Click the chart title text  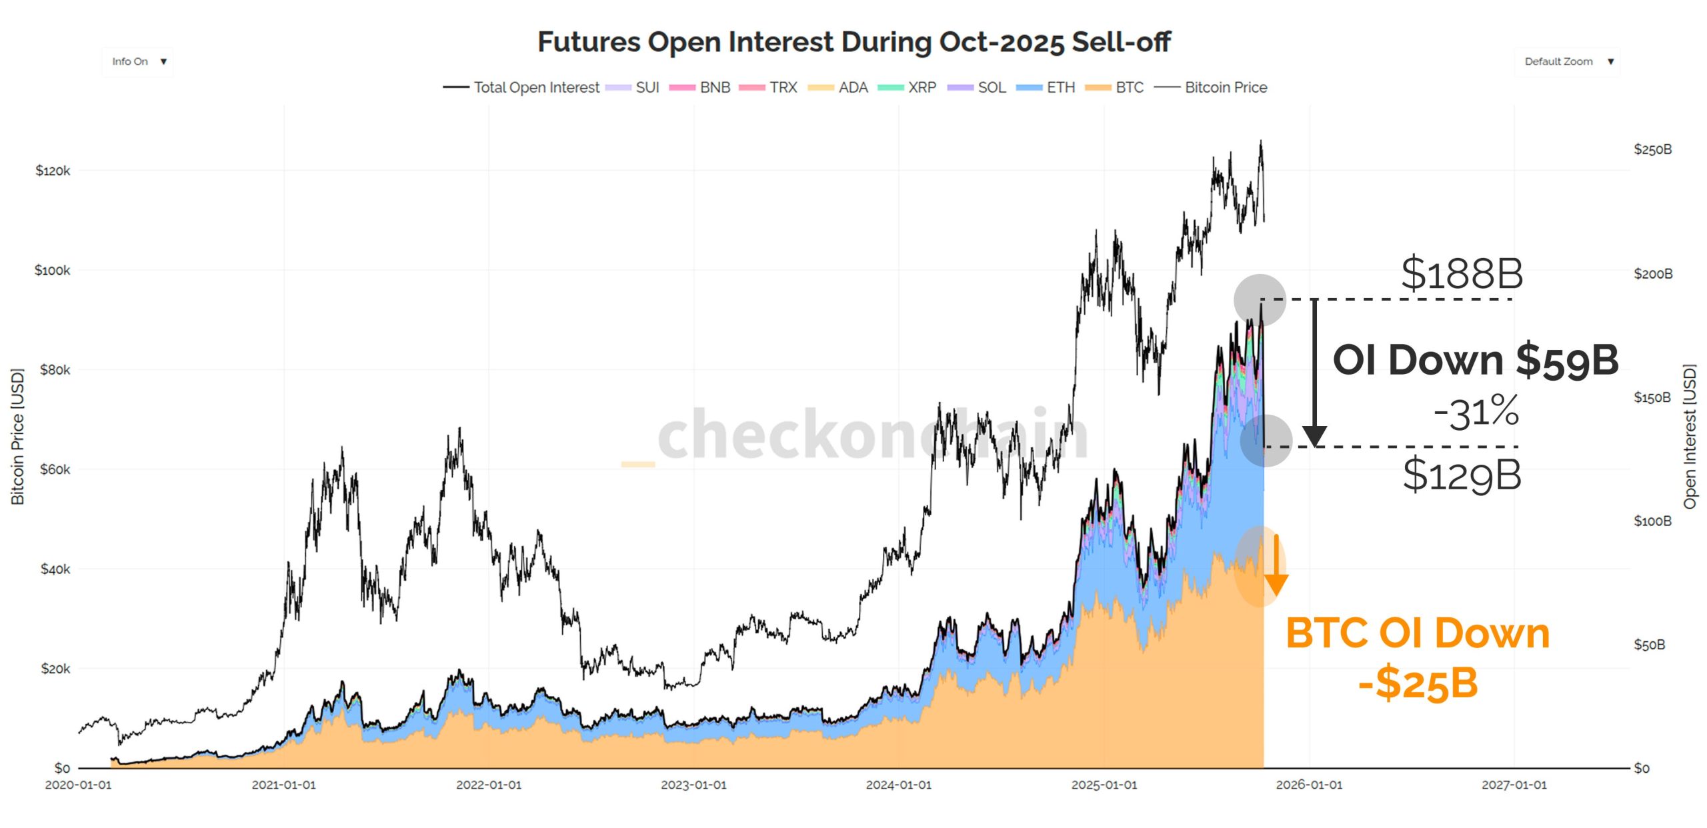(x=853, y=41)
